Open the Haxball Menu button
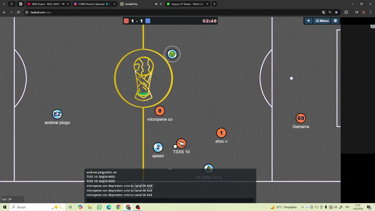The height and width of the screenshot is (211, 375). [322, 21]
